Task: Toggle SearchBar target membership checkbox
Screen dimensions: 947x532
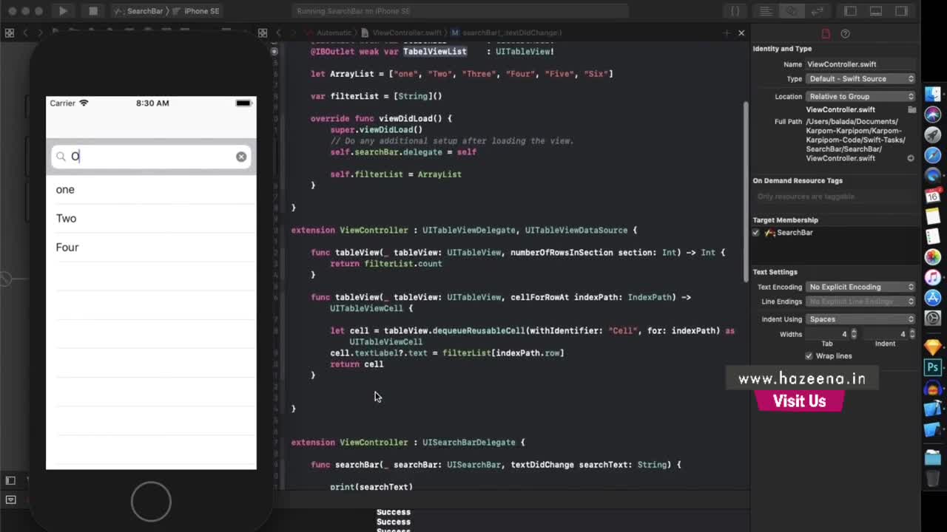Action: 755,233
